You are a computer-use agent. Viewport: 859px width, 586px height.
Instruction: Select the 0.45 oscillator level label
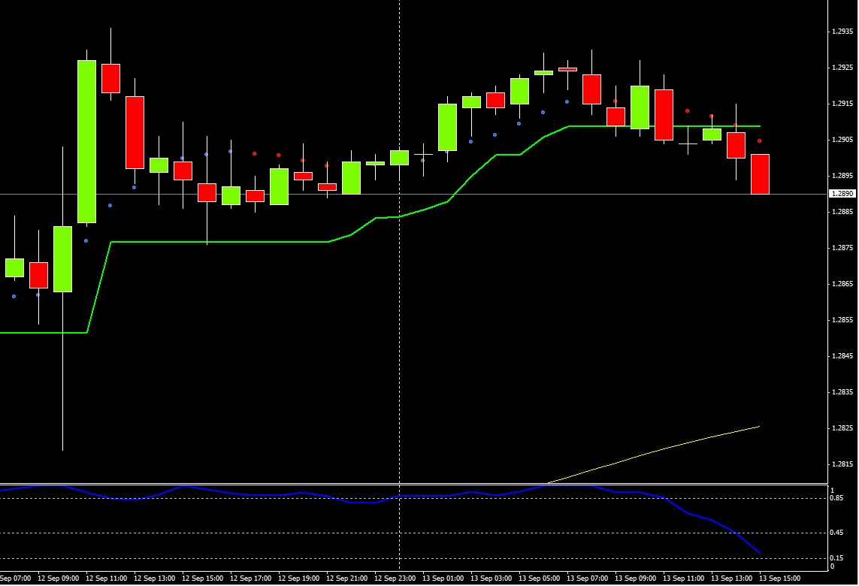(836, 533)
